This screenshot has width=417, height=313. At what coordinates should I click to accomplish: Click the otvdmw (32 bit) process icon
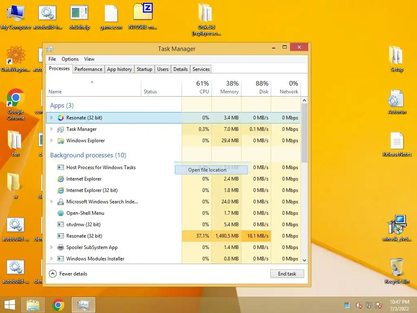[x=61, y=225]
